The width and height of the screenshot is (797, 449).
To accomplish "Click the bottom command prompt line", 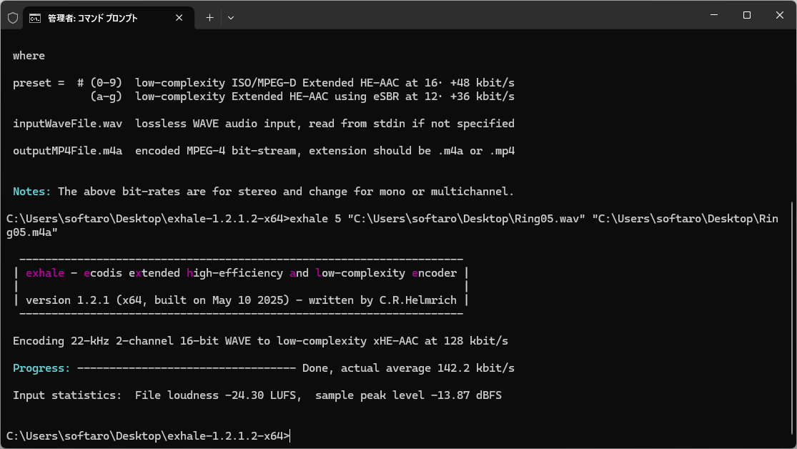I will click(148, 436).
